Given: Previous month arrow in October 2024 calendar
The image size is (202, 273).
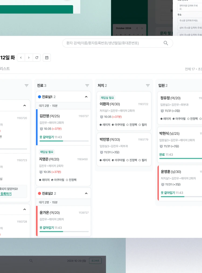Looking at the screenshot, I should (137, 28).
